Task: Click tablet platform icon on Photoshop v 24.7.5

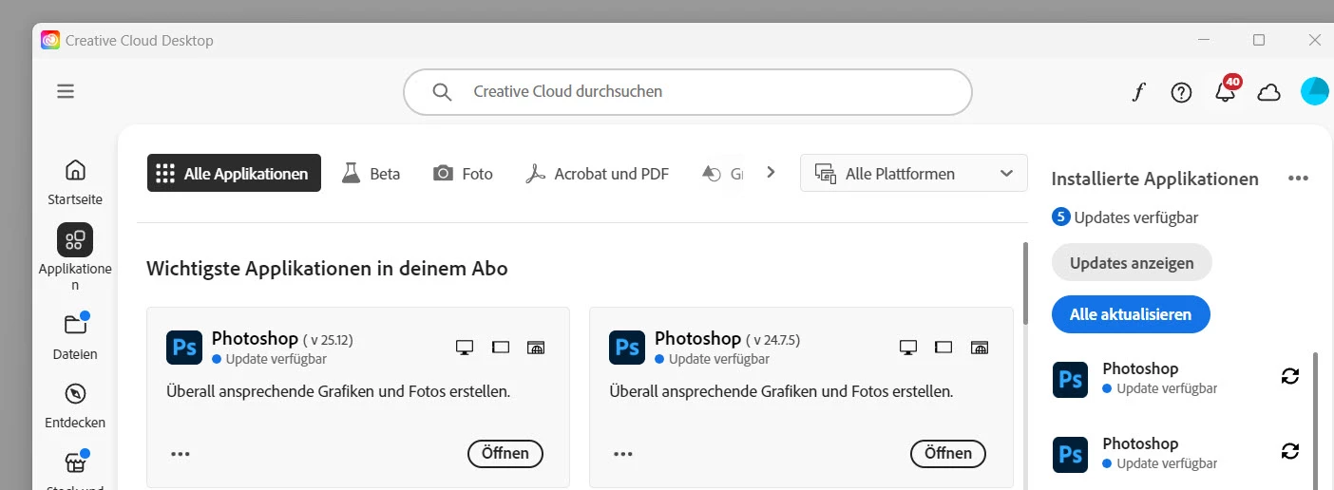Action: 943,348
